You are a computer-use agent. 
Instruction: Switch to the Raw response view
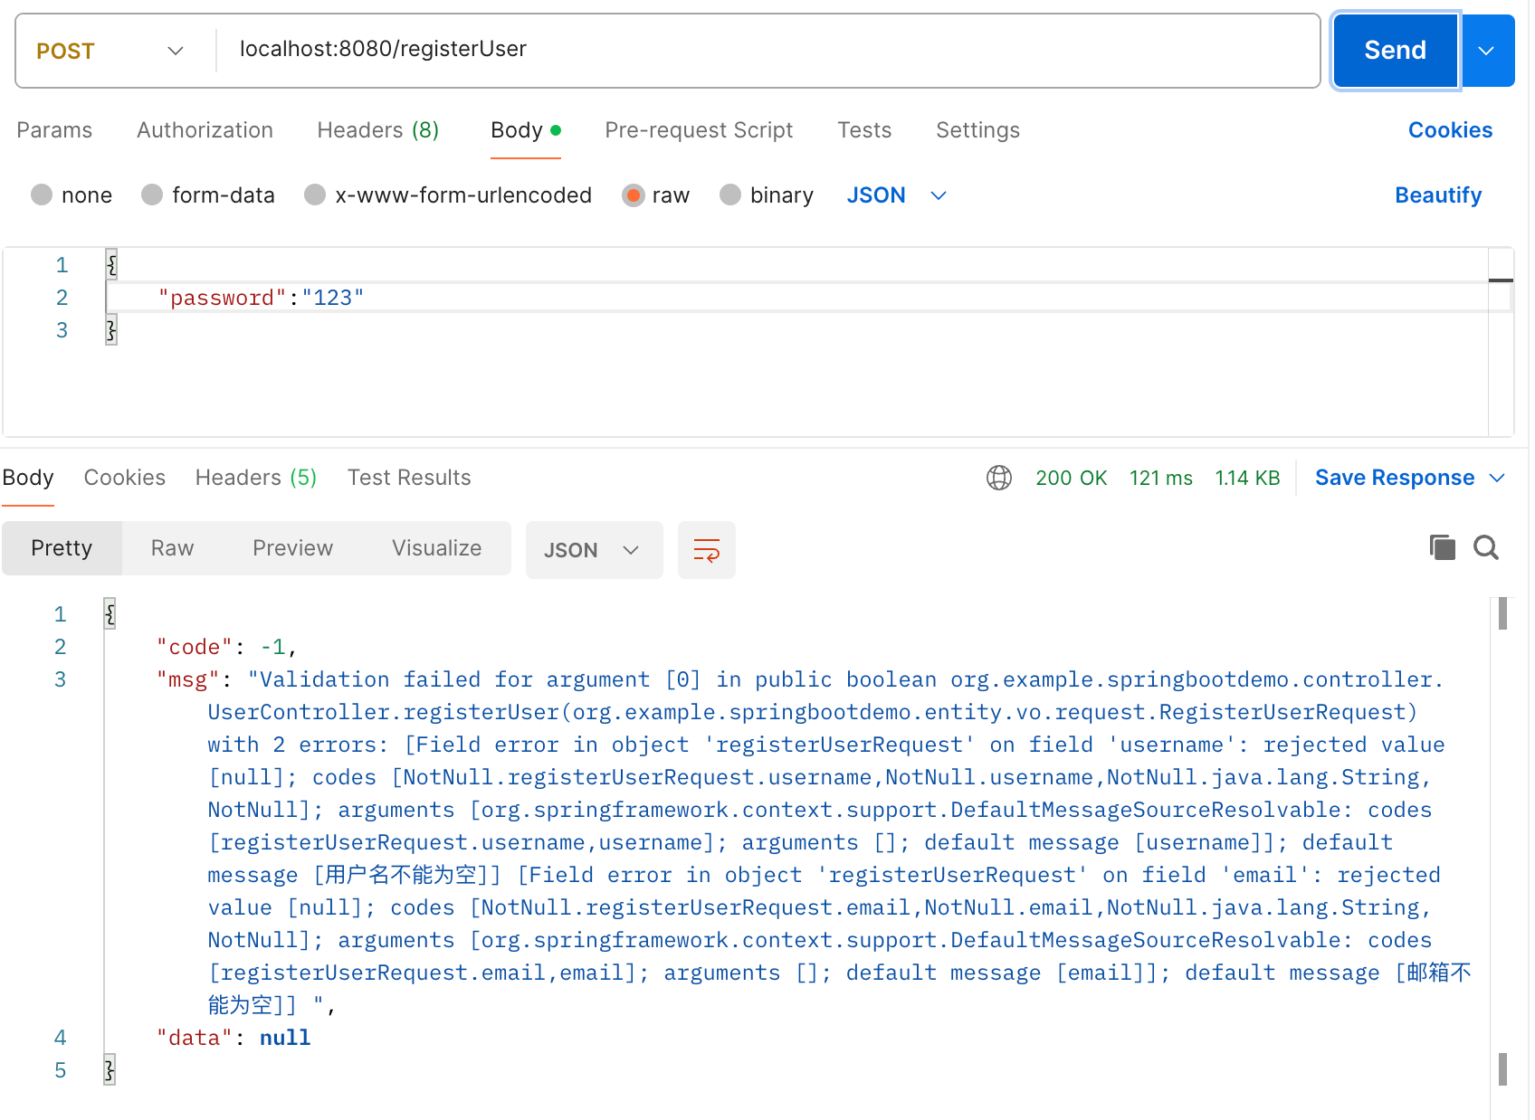point(172,548)
